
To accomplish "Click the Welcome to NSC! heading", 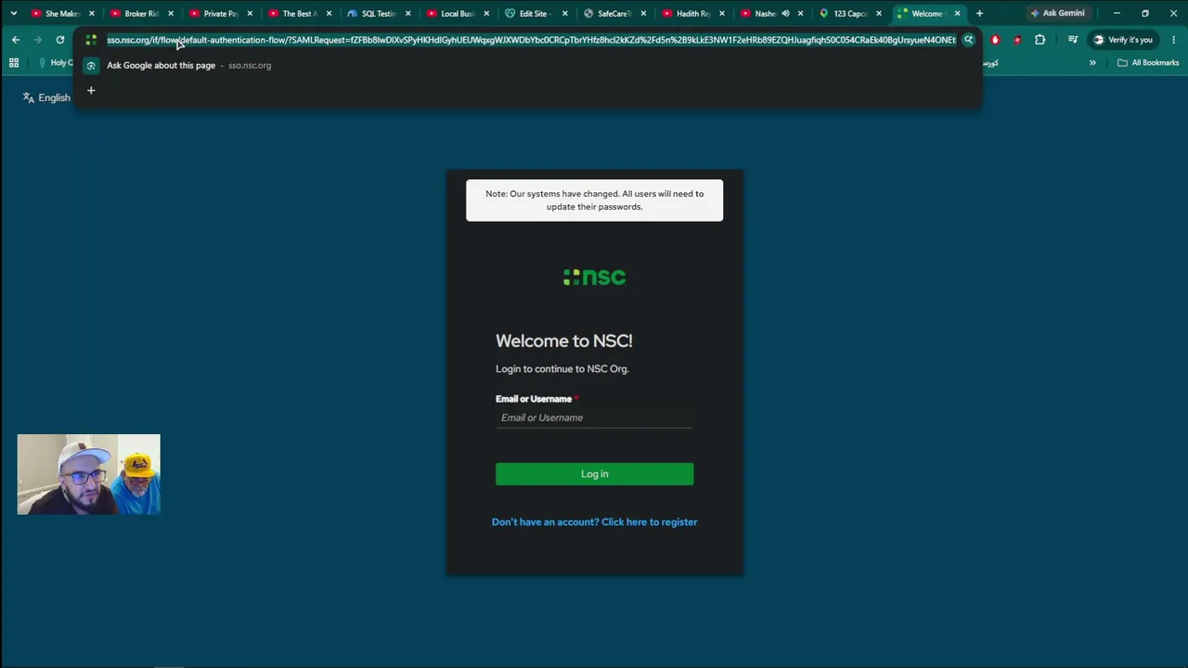I will (564, 341).
